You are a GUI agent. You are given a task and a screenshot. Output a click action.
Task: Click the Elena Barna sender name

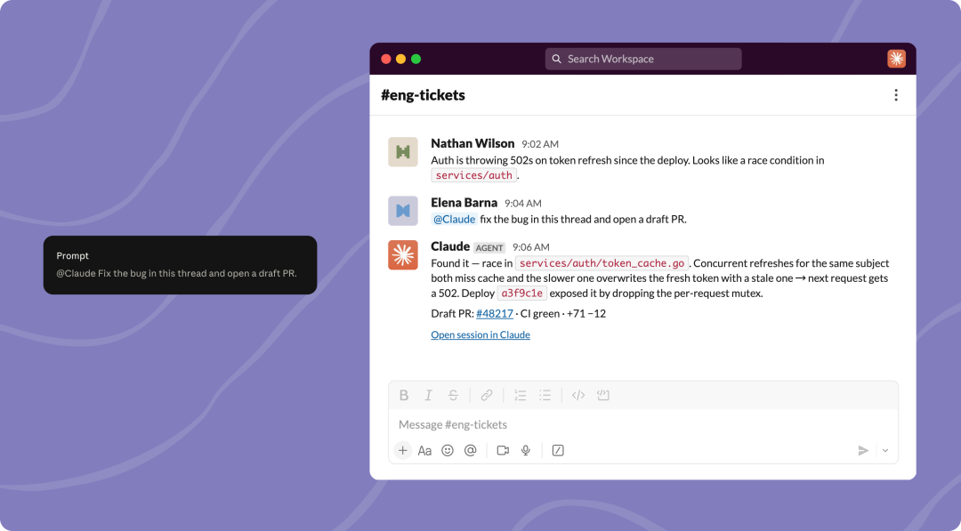click(464, 203)
